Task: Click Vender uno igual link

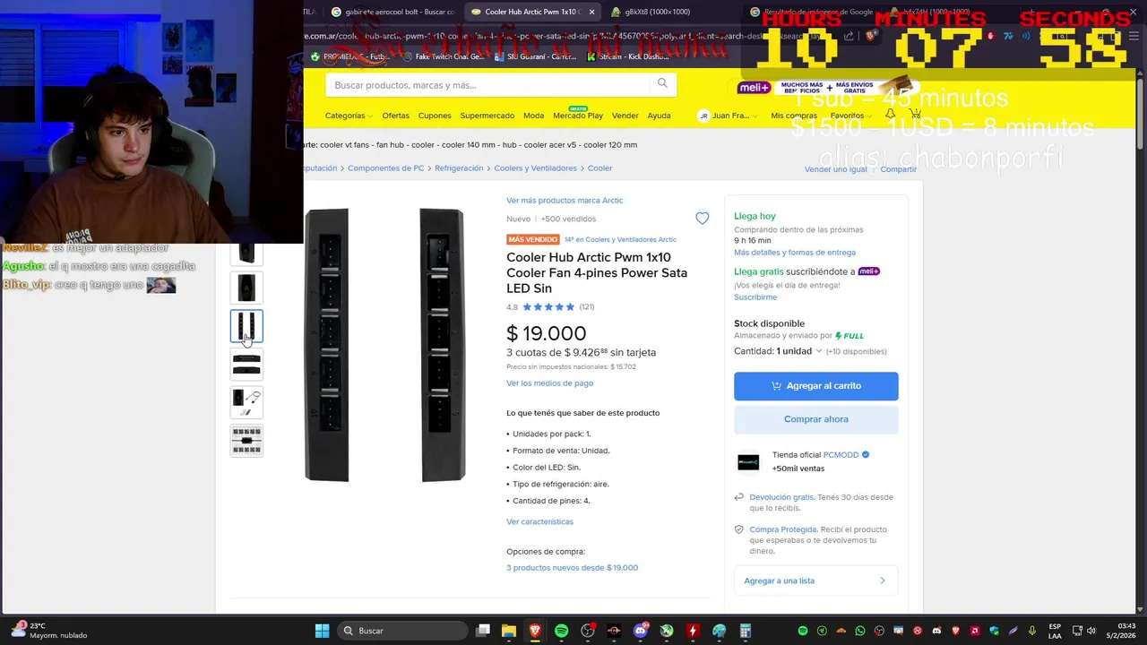Action: (x=835, y=169)
